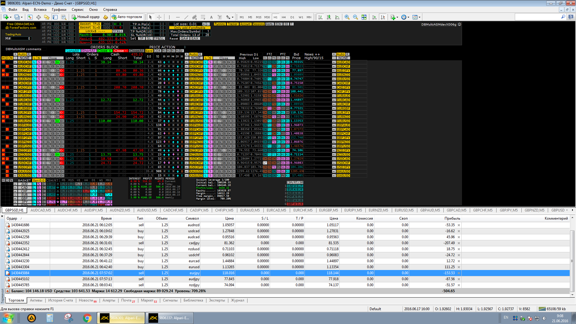Click the LongAll button
Image resolution: width=576 pixels, height=324 pixels.
(73, 51)
